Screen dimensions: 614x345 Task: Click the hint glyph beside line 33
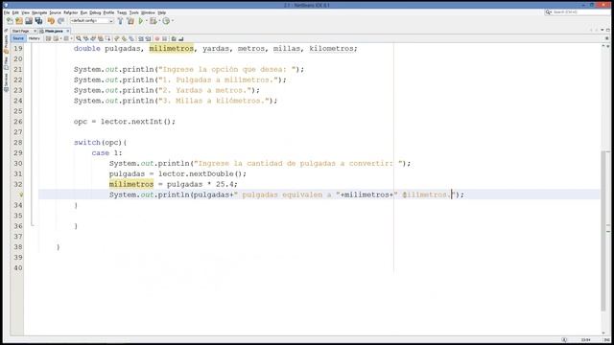[x=21, y=195]
